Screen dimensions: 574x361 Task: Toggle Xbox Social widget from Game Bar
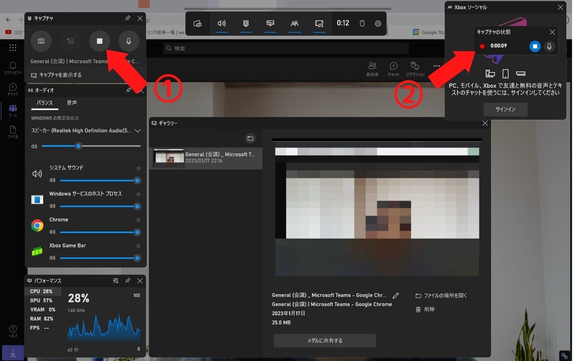pyautogui.click(x=295, y=23)
